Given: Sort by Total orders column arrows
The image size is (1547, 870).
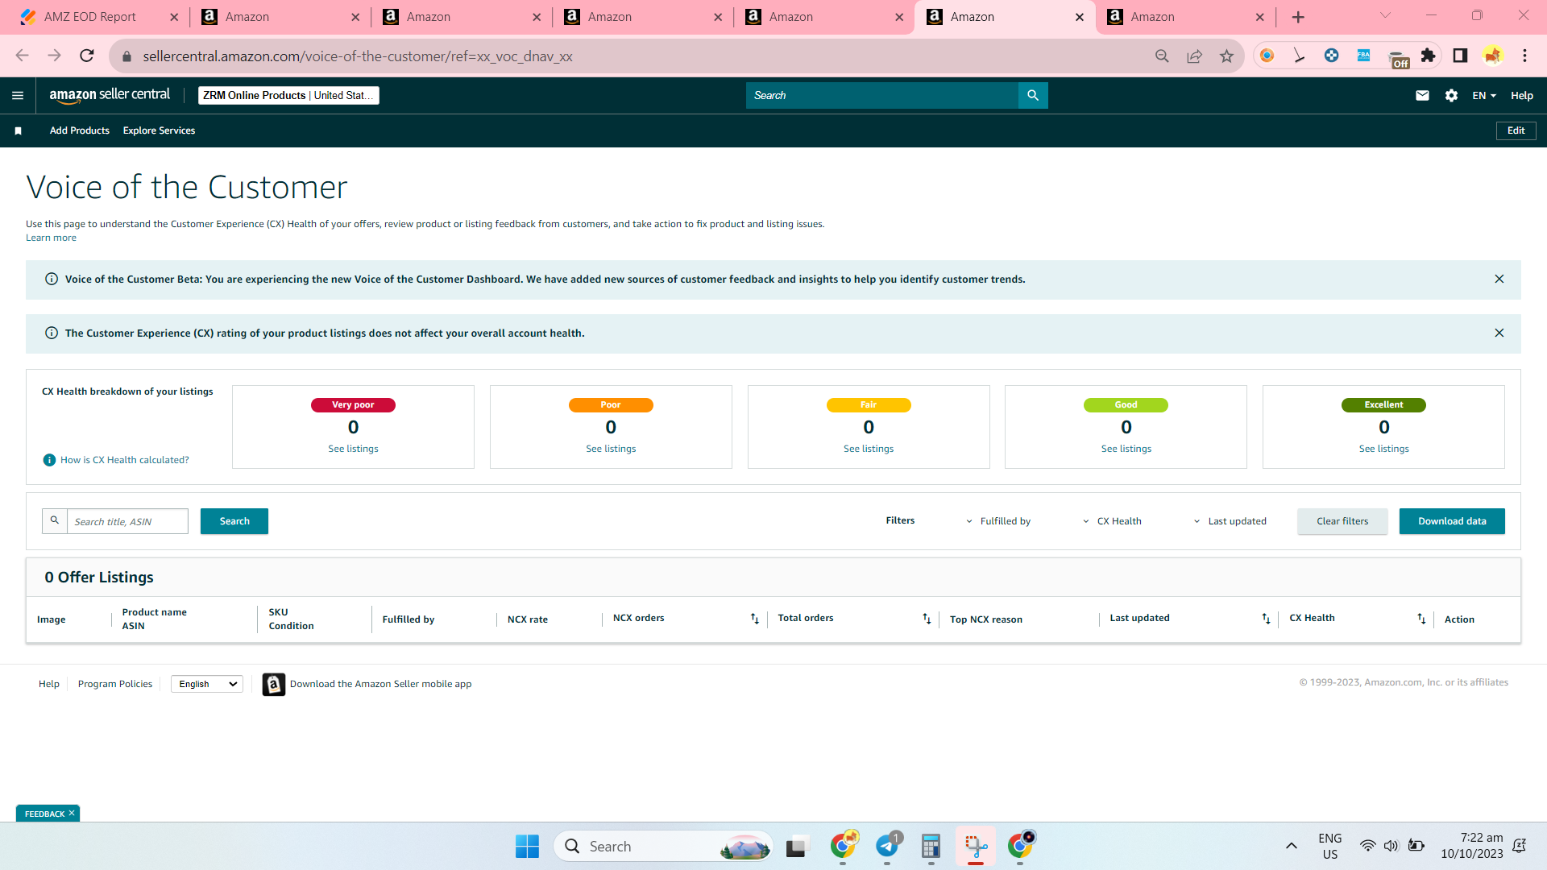Looking at the screenshot, I should point(927,619).
